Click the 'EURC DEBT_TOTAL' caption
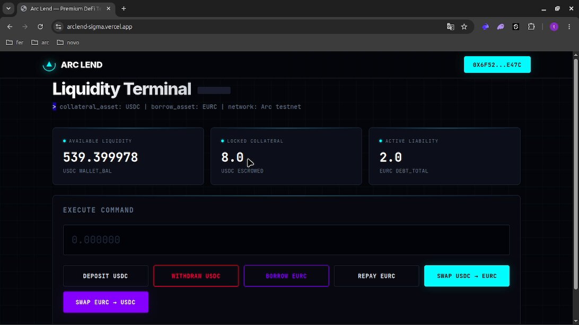 (x=404, y=171)
